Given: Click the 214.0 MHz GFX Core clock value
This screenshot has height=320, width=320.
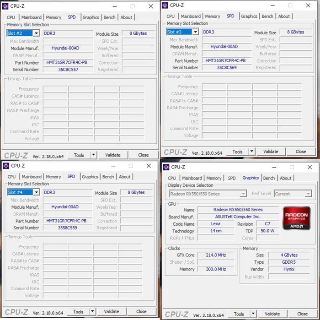Looking at the screenshot, I should tap(216, 255).
